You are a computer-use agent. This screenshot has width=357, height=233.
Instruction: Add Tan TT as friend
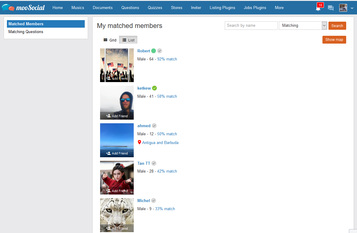[x=117, y=191]
